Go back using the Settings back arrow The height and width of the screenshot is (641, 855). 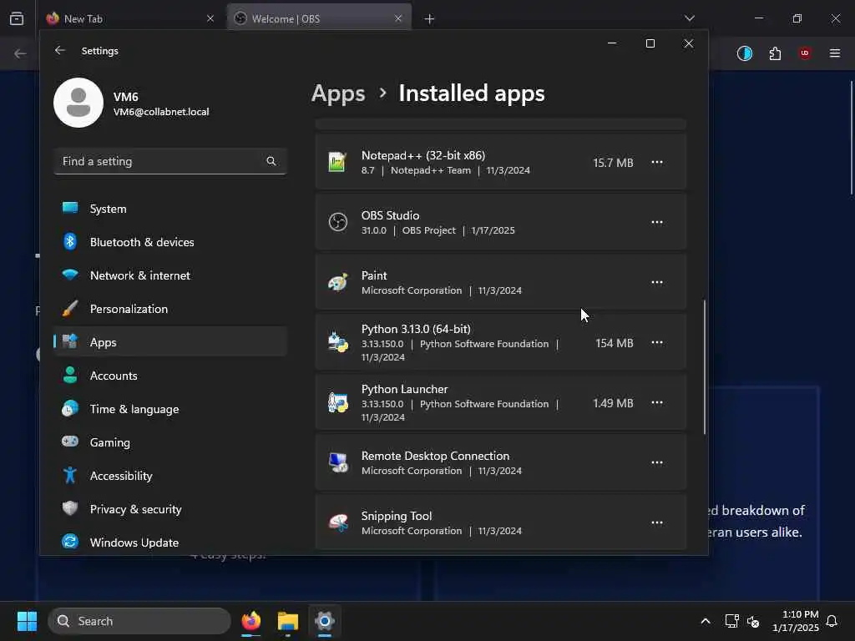tap(60, 50)
